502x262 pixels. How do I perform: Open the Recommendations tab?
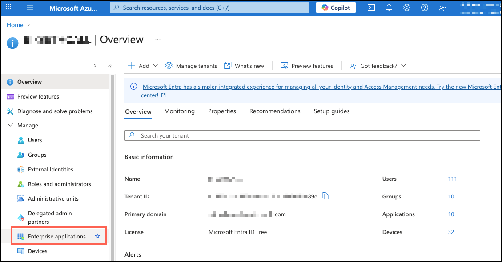click(275, 111)
